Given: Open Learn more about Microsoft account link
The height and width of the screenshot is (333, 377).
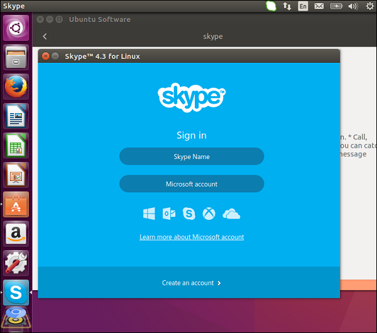Looking at the screenshot, I should pos(192,237).
